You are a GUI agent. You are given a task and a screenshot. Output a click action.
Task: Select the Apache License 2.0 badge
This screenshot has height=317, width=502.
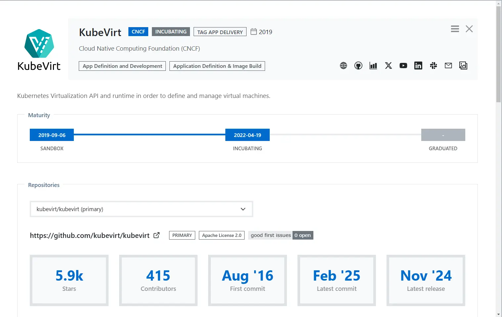pos(221,235)
